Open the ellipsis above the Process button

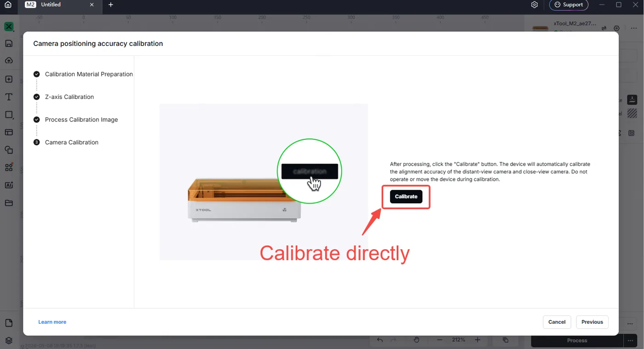click(x=630, y=324)
